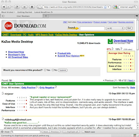Screen dimensions: 139x137
Task: Go to Next reviews page link
Action: 131,81
